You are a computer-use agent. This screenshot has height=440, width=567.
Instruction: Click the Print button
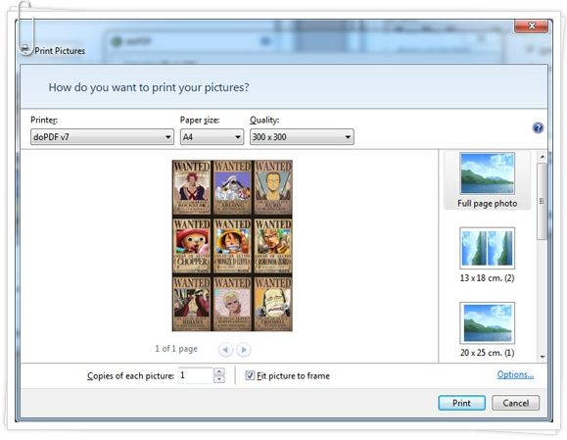[462, 403]
